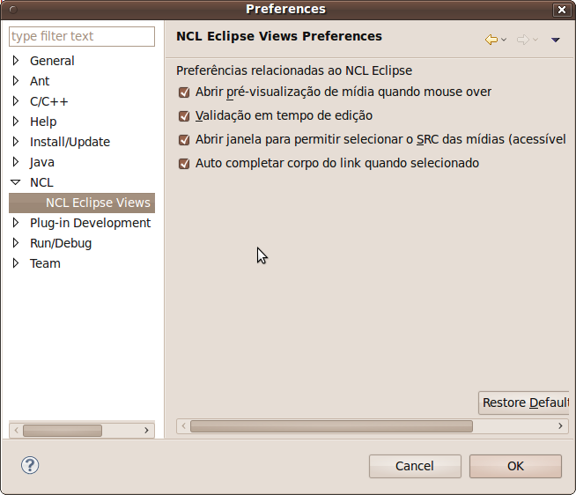Open the Install/Update preferences page
Screen dimensions: 576x495
[70, 142]
